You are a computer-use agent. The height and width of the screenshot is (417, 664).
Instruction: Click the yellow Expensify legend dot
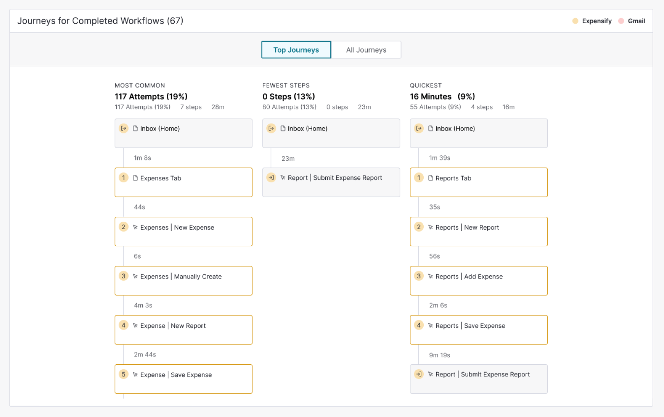click(x=575, y=21)
